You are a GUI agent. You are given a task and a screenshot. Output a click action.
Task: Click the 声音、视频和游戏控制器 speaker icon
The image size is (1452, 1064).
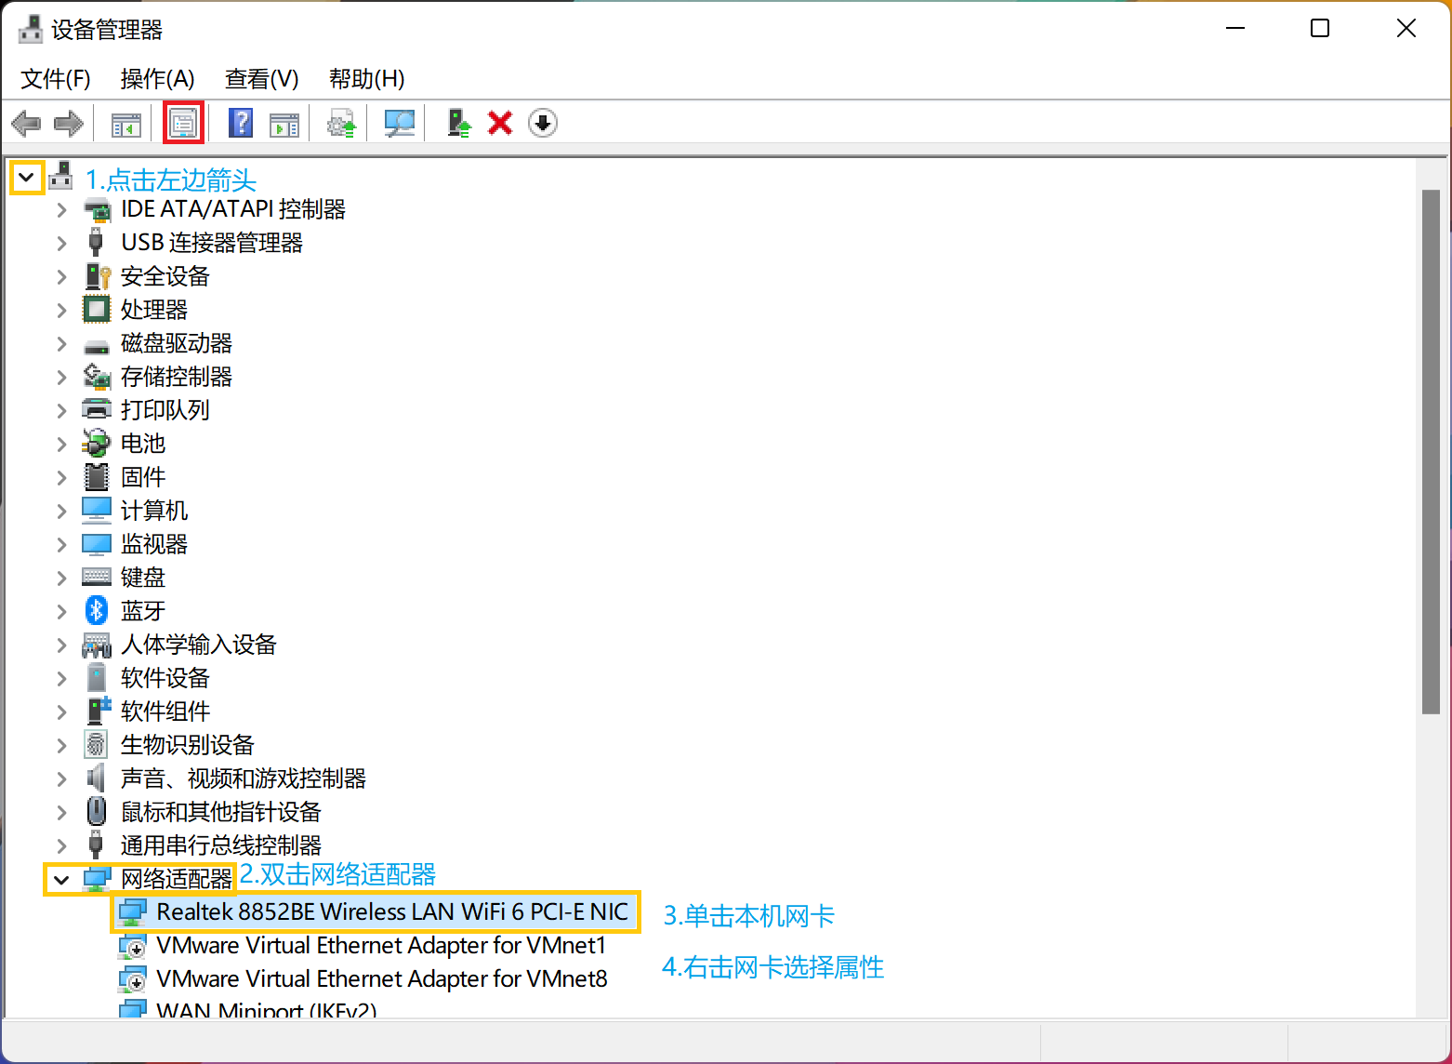pyautogui.click(x=96, y=778)
